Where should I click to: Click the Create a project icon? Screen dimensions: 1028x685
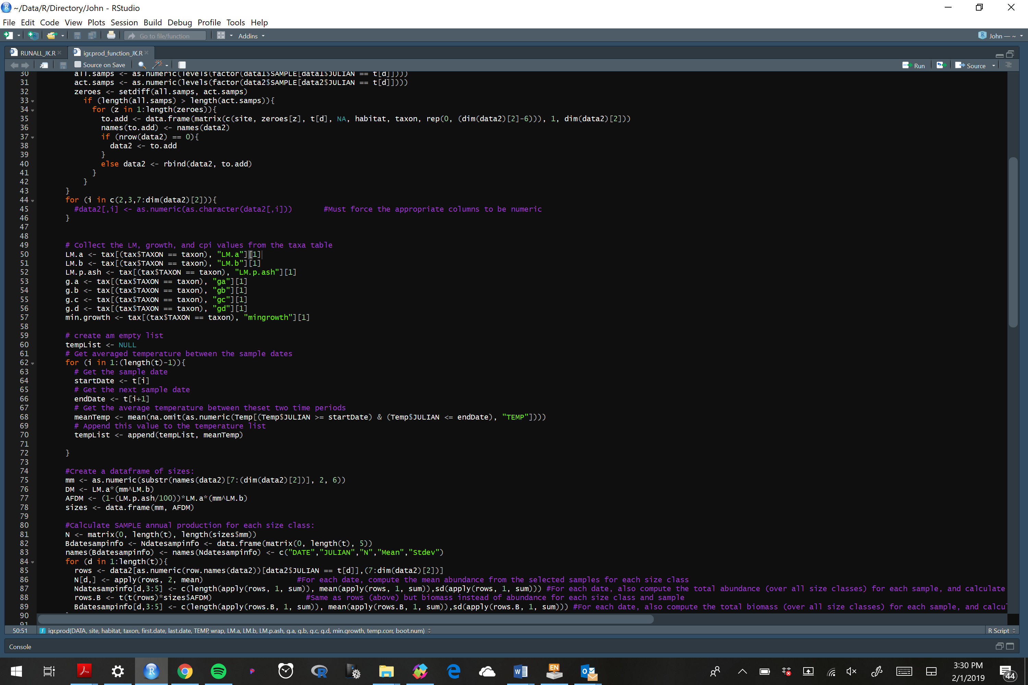33,36
